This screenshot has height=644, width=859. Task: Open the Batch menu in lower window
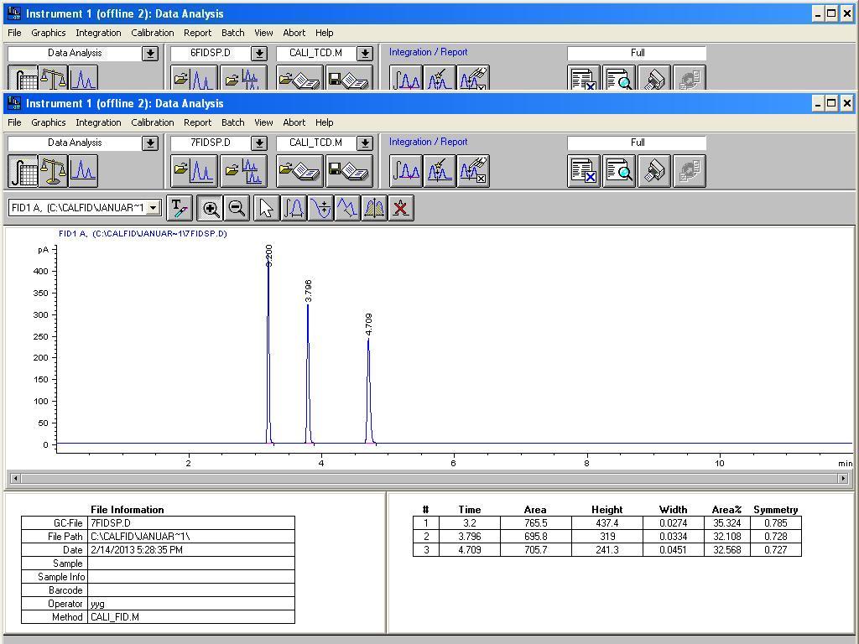(x=232, y=122)
